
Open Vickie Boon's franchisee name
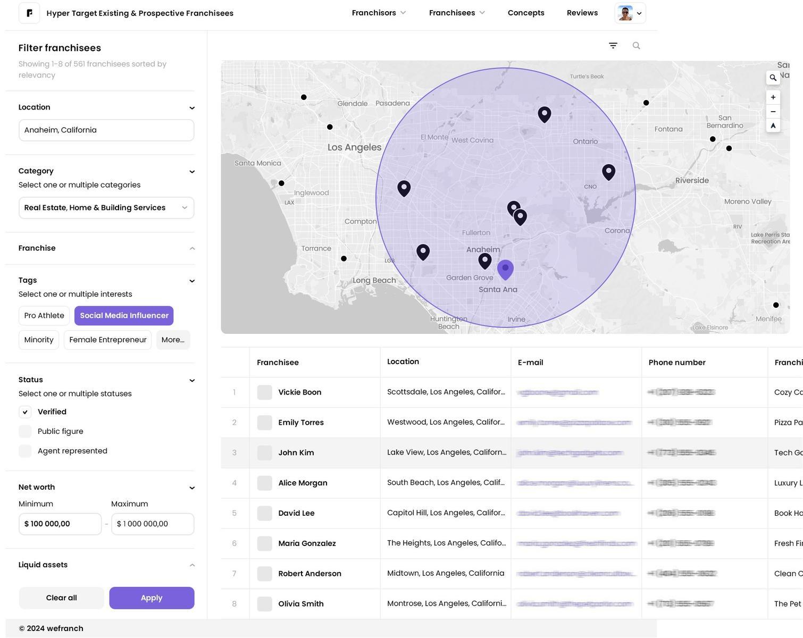click(300, 392)
